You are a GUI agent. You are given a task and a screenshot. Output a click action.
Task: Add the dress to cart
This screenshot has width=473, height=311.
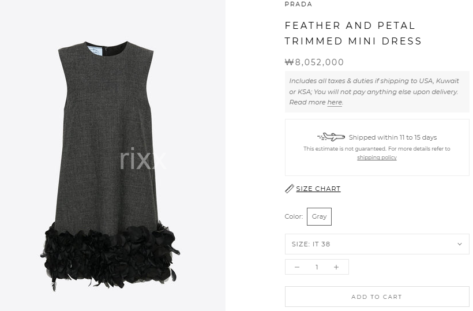[377, 297]
